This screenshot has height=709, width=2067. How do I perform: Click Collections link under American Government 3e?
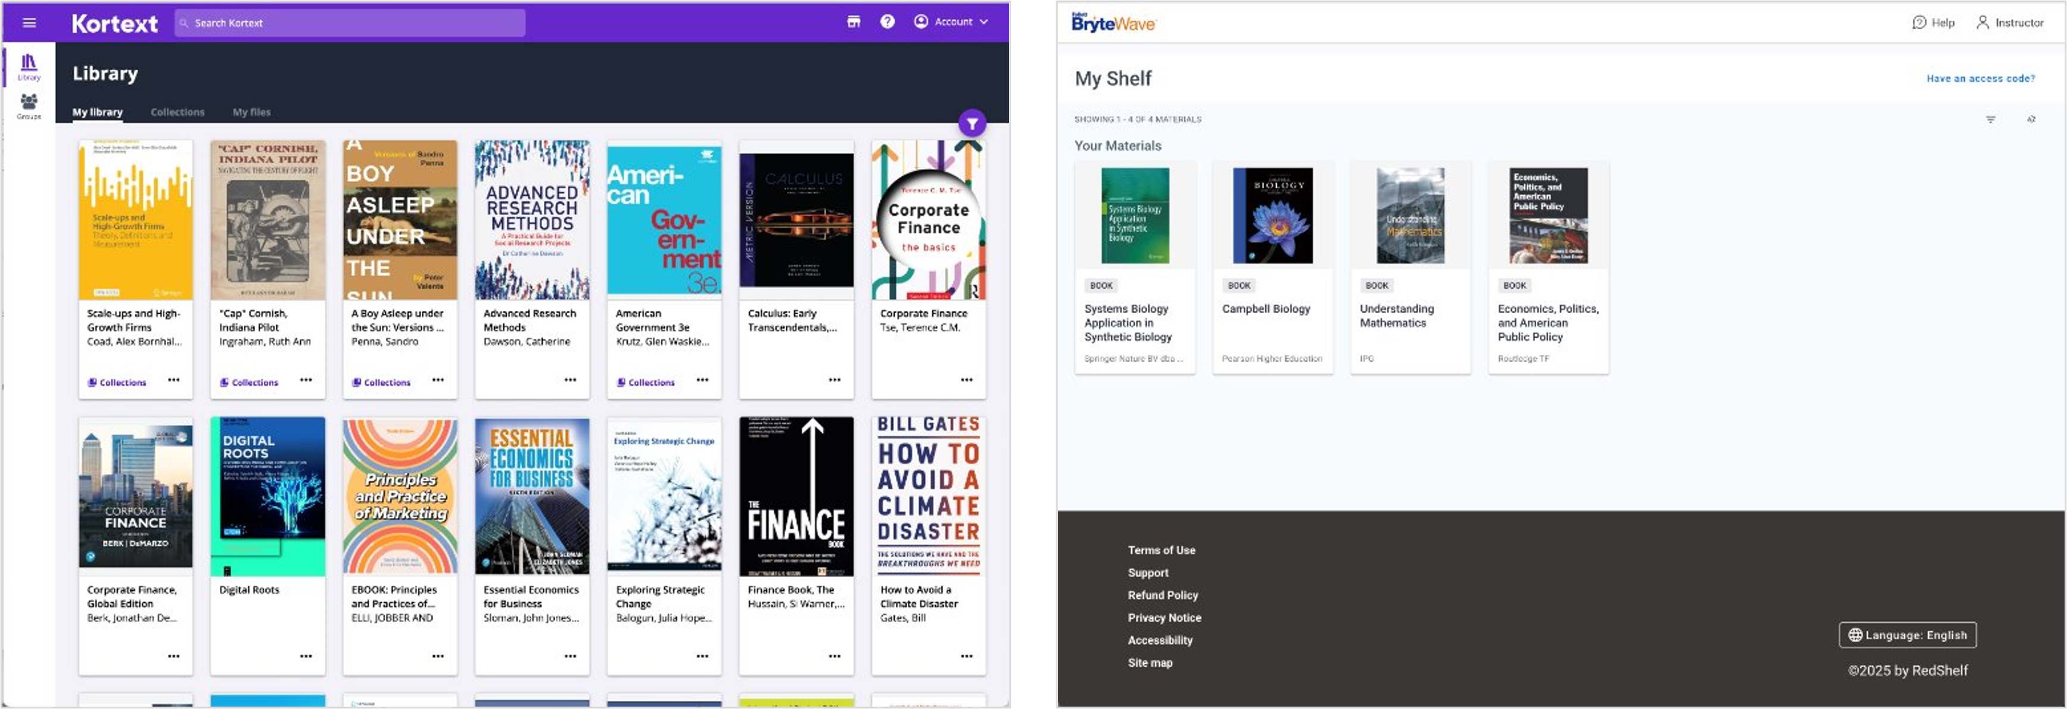coord(646,383)
